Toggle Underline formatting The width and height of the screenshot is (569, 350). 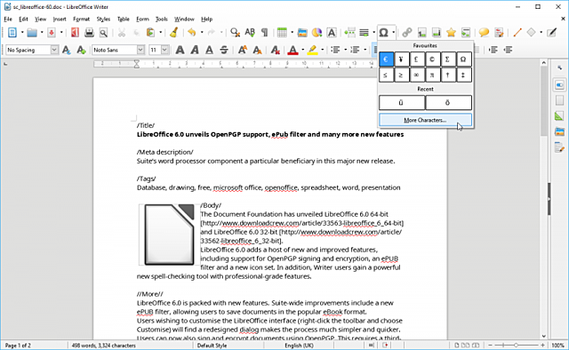pos(210,50)
